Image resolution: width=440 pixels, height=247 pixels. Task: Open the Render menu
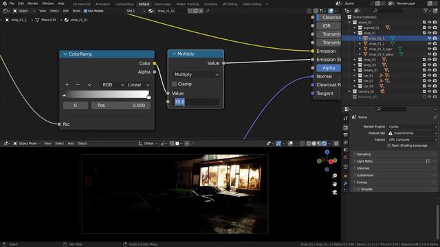pyautogui.click(x=33, y=3)
